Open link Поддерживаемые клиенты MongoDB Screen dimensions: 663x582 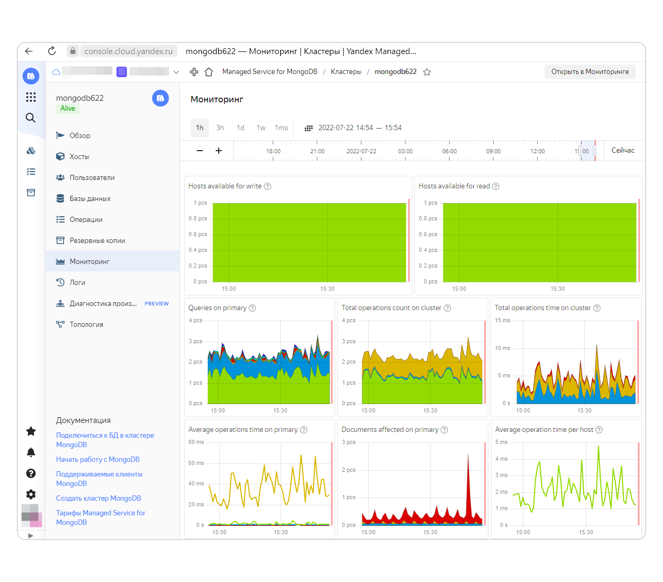(99, 479)
